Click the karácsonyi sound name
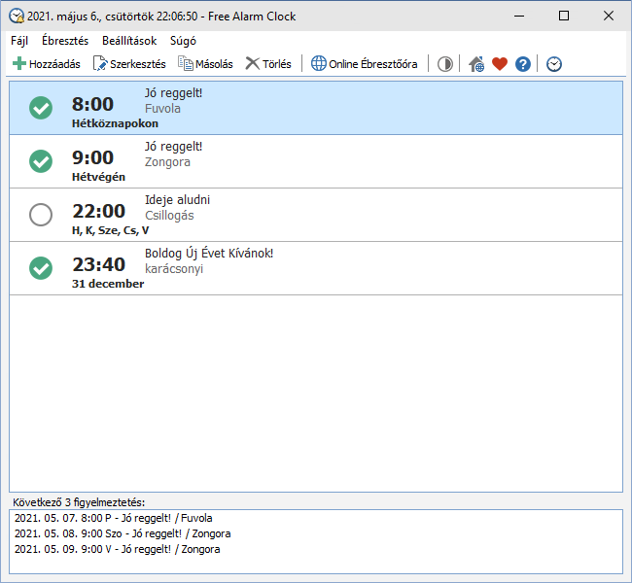 point(174,269)
